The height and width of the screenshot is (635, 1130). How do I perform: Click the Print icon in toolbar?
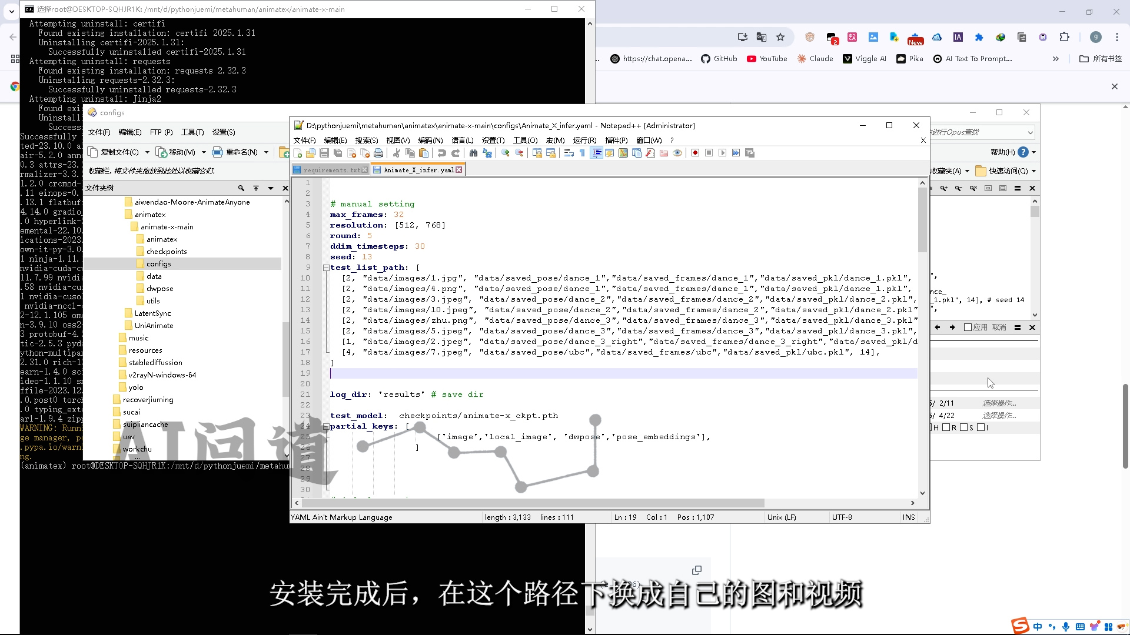[x=378, y=153]
